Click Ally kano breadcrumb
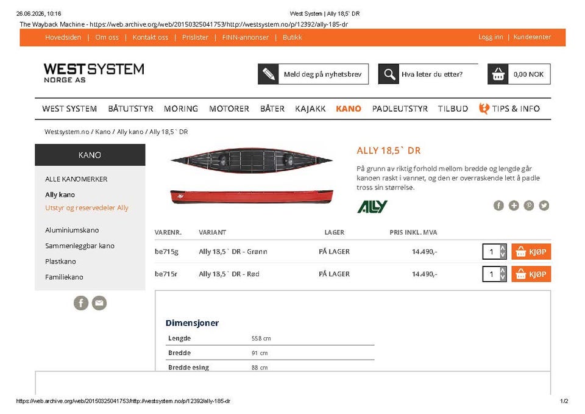 [x=130, y=132]
